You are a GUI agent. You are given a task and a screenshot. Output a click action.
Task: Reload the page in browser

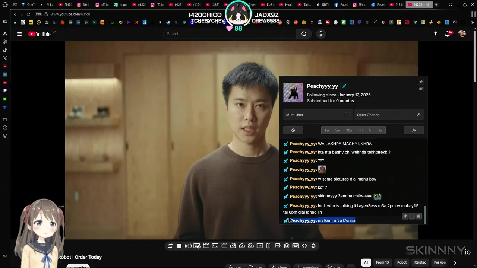click(x=28, y=14)
